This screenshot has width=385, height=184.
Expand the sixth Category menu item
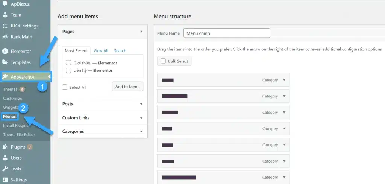(x=284, y=161)
